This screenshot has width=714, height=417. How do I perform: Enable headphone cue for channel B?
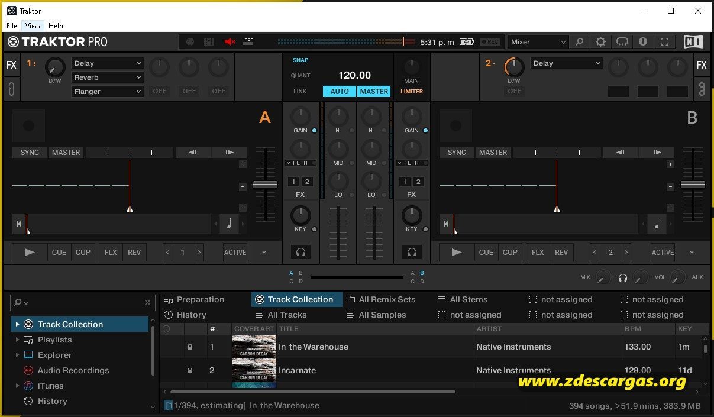pyautogui.click(x=412, y=253)
